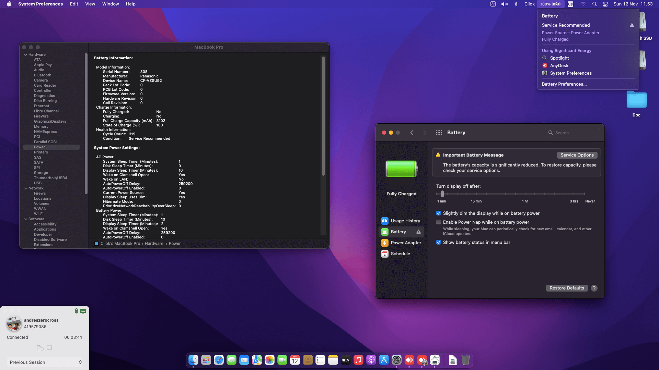Open Launchpad from the Dock
Image resolution: width=659 pixels, height=370 pixels.
(206, 360)
